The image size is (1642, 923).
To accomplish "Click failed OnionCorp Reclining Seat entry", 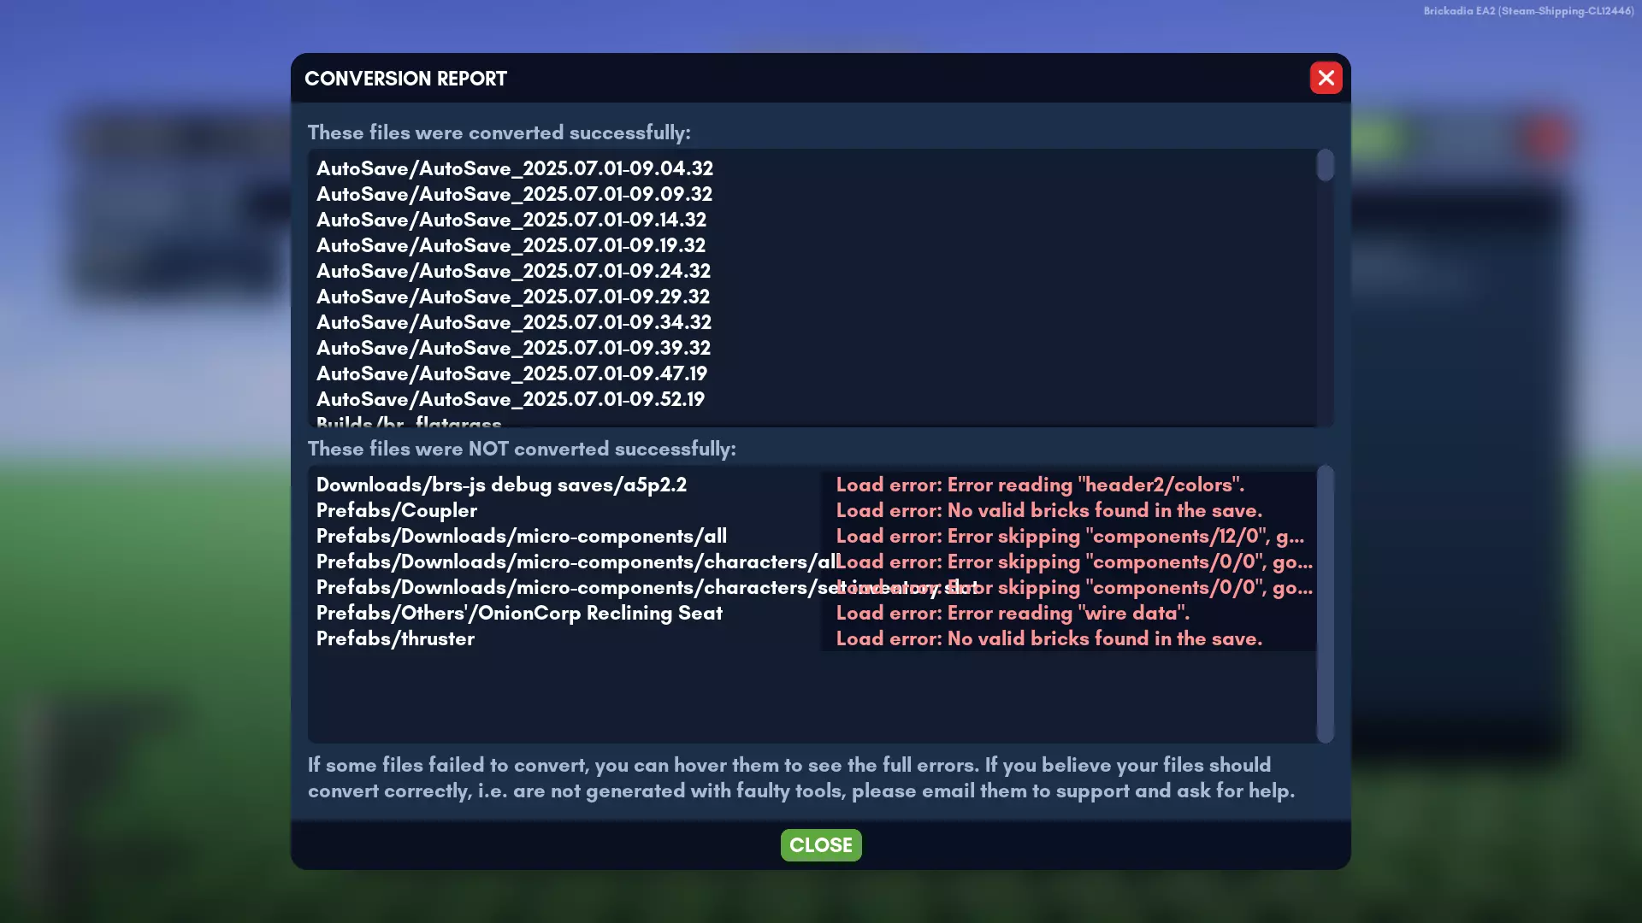I will 519,613.
